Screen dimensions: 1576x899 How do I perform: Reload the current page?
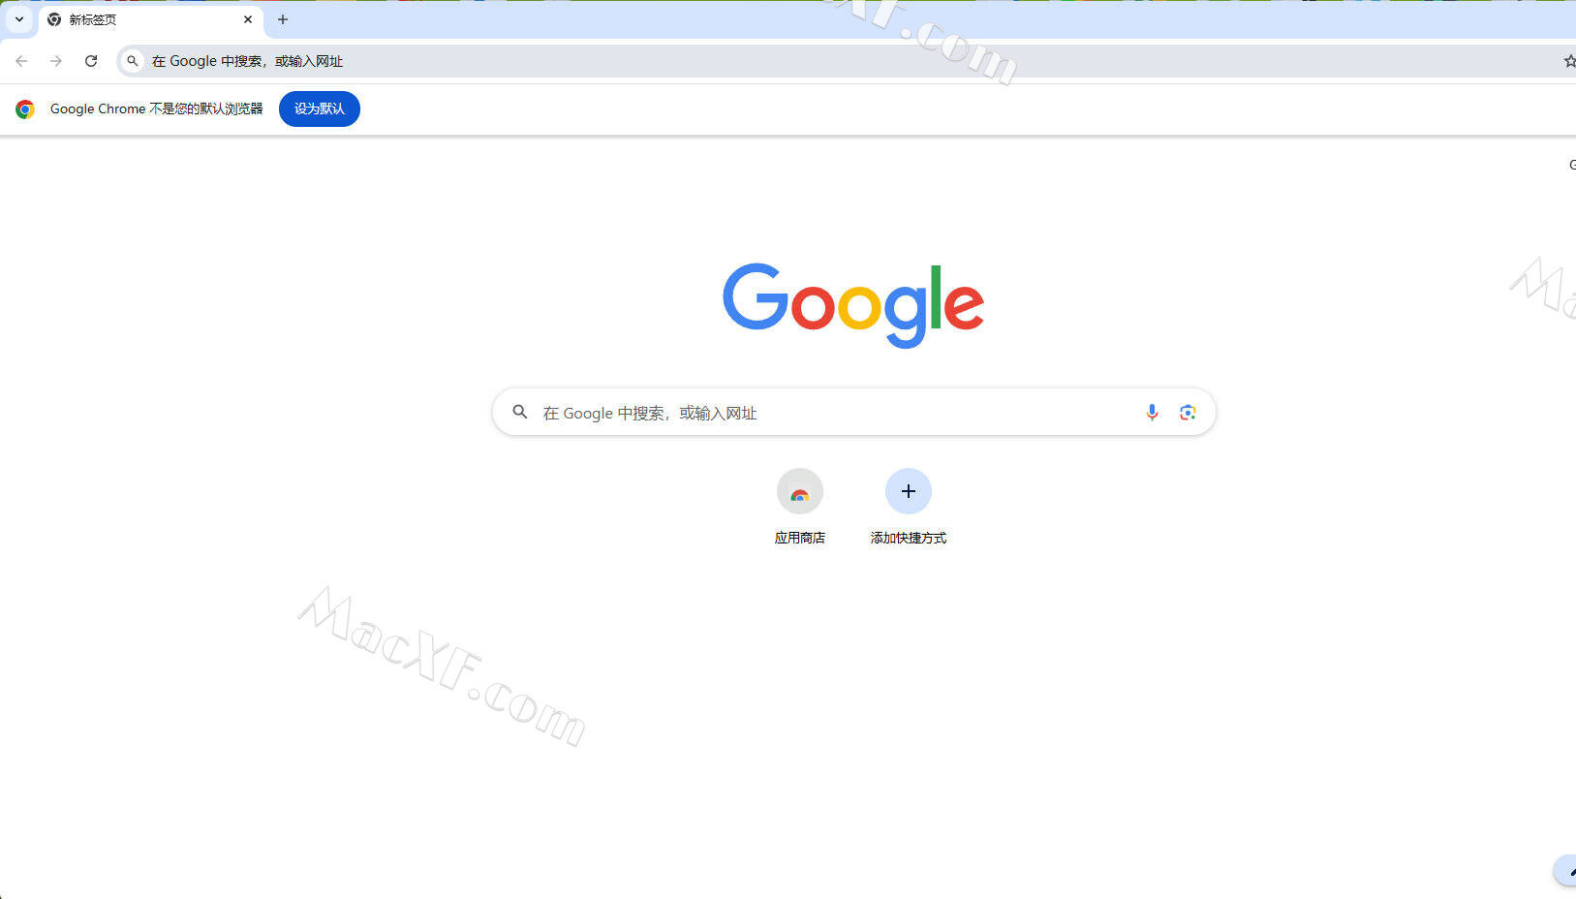click(91, 61)
